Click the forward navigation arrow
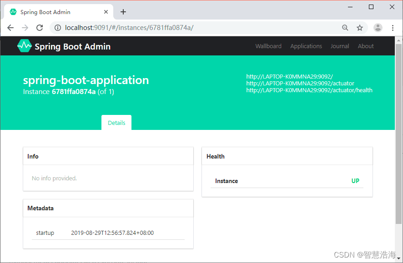Image resolution: width=403 pixels, height=263 pixels. click(x=25, y=27)
